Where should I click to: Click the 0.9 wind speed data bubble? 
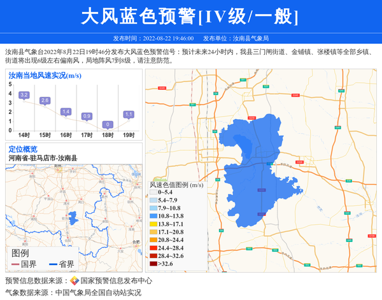pyautogui.click(x=87, y=117)
